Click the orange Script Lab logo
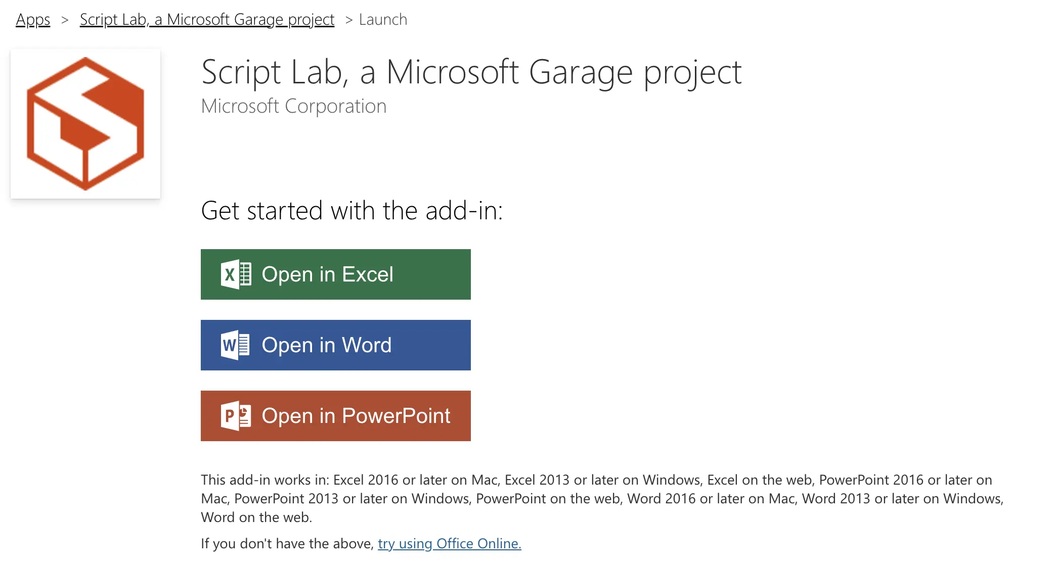 (85, 124)
